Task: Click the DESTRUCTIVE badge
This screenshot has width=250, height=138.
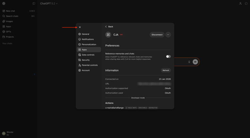Action: [x=153, y=108]
